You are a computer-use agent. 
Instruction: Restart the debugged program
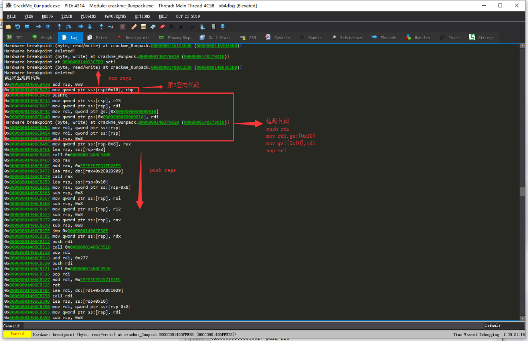(18, 27)
